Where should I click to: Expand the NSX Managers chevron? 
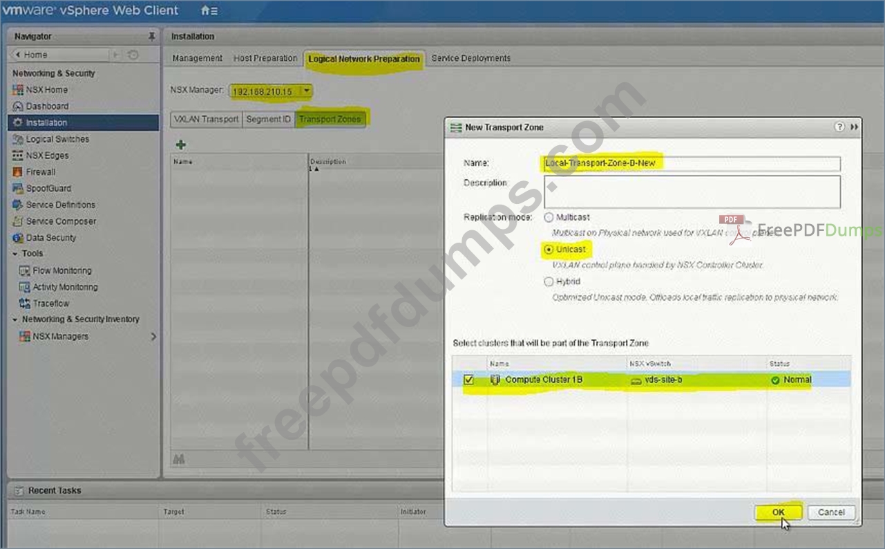pos(153,337)
